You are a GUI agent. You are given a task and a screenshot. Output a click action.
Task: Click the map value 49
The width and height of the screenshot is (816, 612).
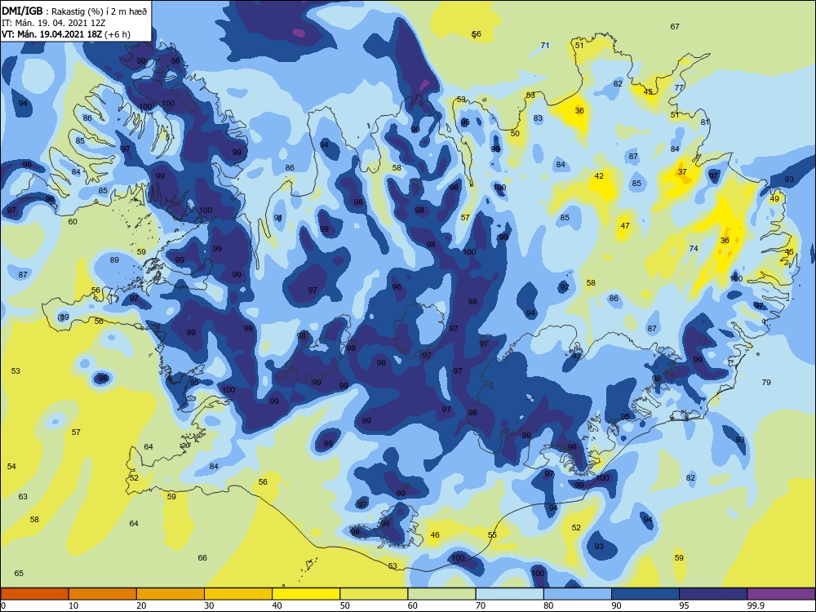774,199
